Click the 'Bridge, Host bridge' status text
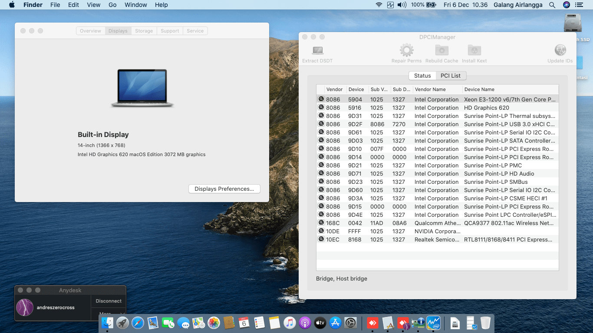Screen dimensions: 593x333 [x=342, y=279]
